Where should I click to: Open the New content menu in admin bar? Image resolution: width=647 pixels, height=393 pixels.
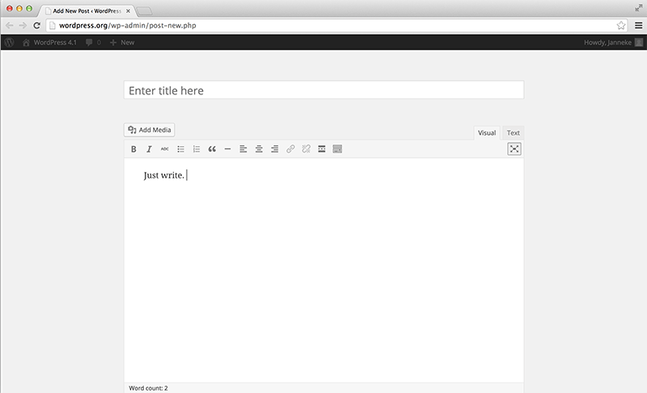tap(122, 43)
